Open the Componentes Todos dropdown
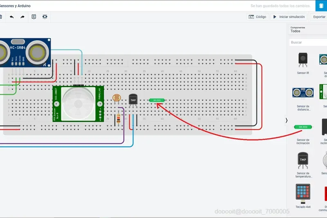Viewport: 327px width, 218px height. pyautogui.click(x=308, y=29)
